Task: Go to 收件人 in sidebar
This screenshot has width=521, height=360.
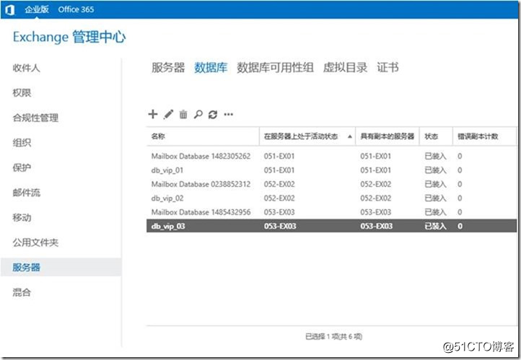Action: 27,68
